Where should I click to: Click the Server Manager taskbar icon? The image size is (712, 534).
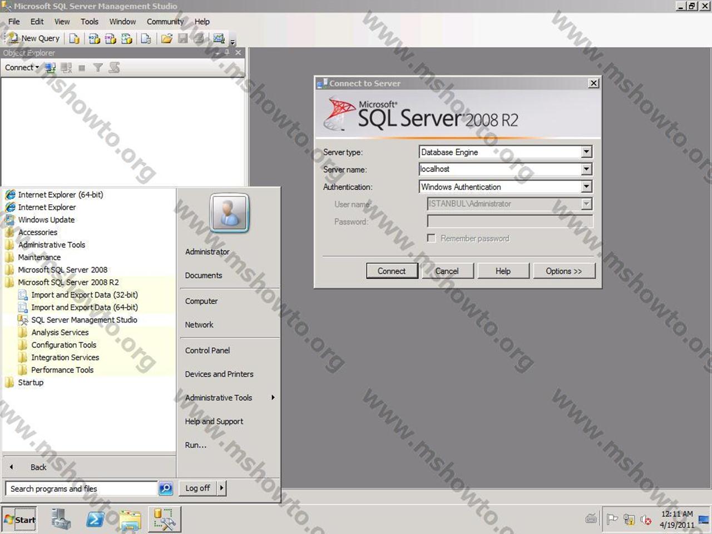(61, 520)
